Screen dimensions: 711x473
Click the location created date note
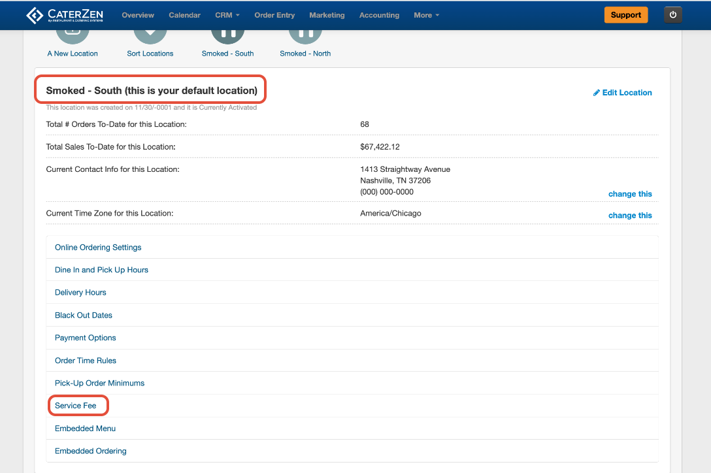click(x=152, y=108)
